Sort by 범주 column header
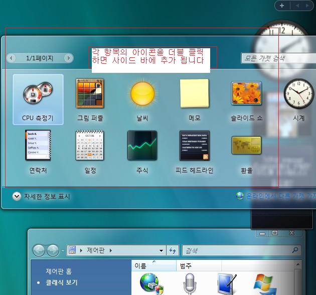 click(x=199, y=265)
